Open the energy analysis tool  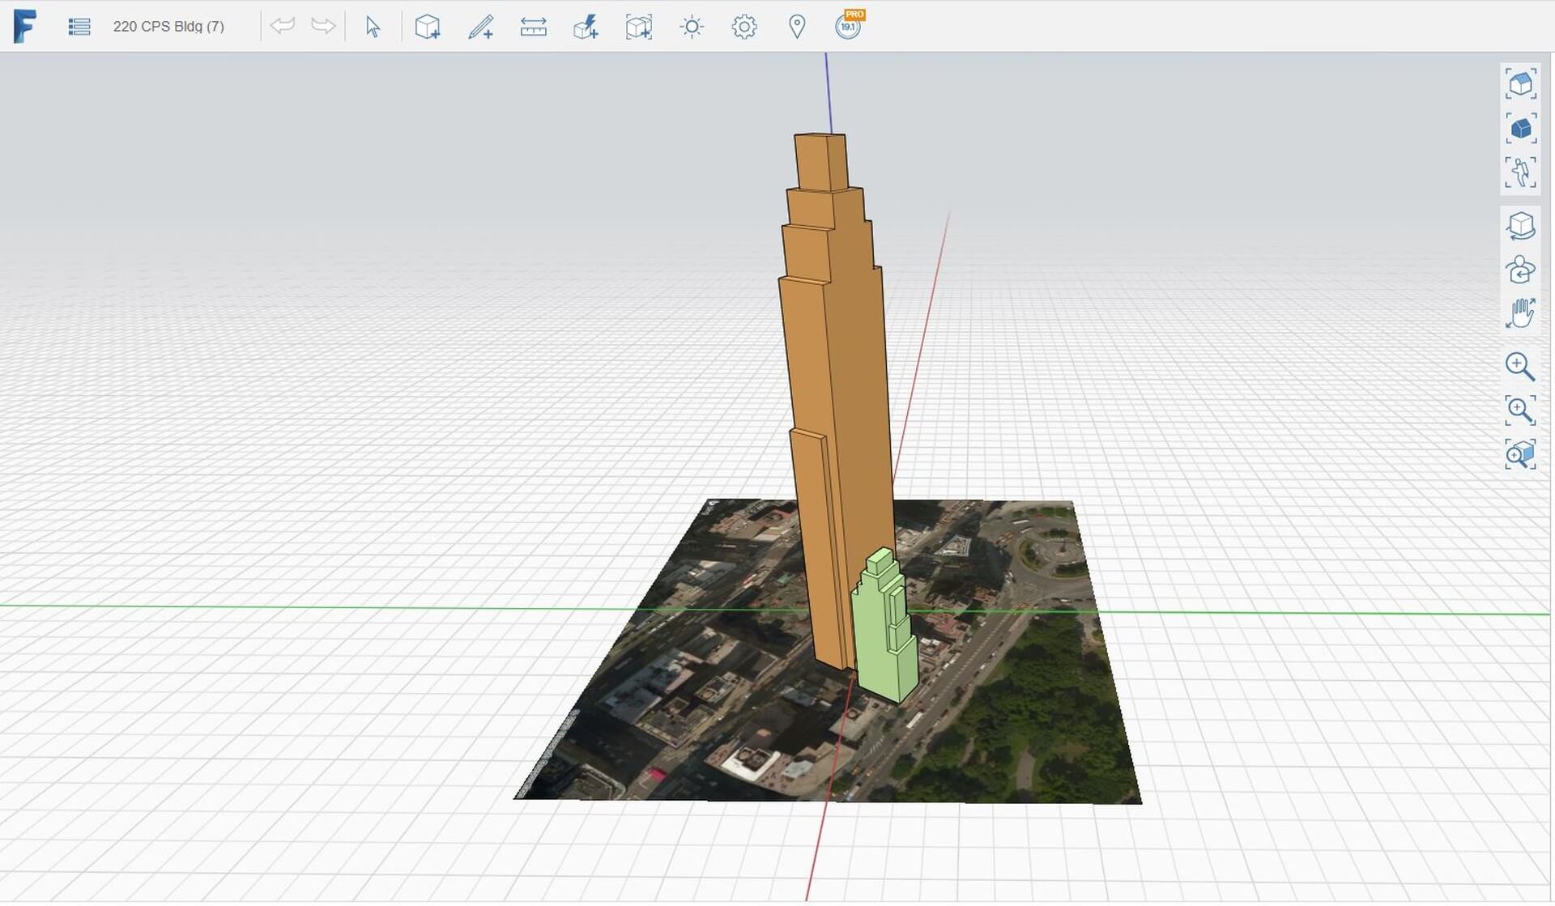[586, 27]
